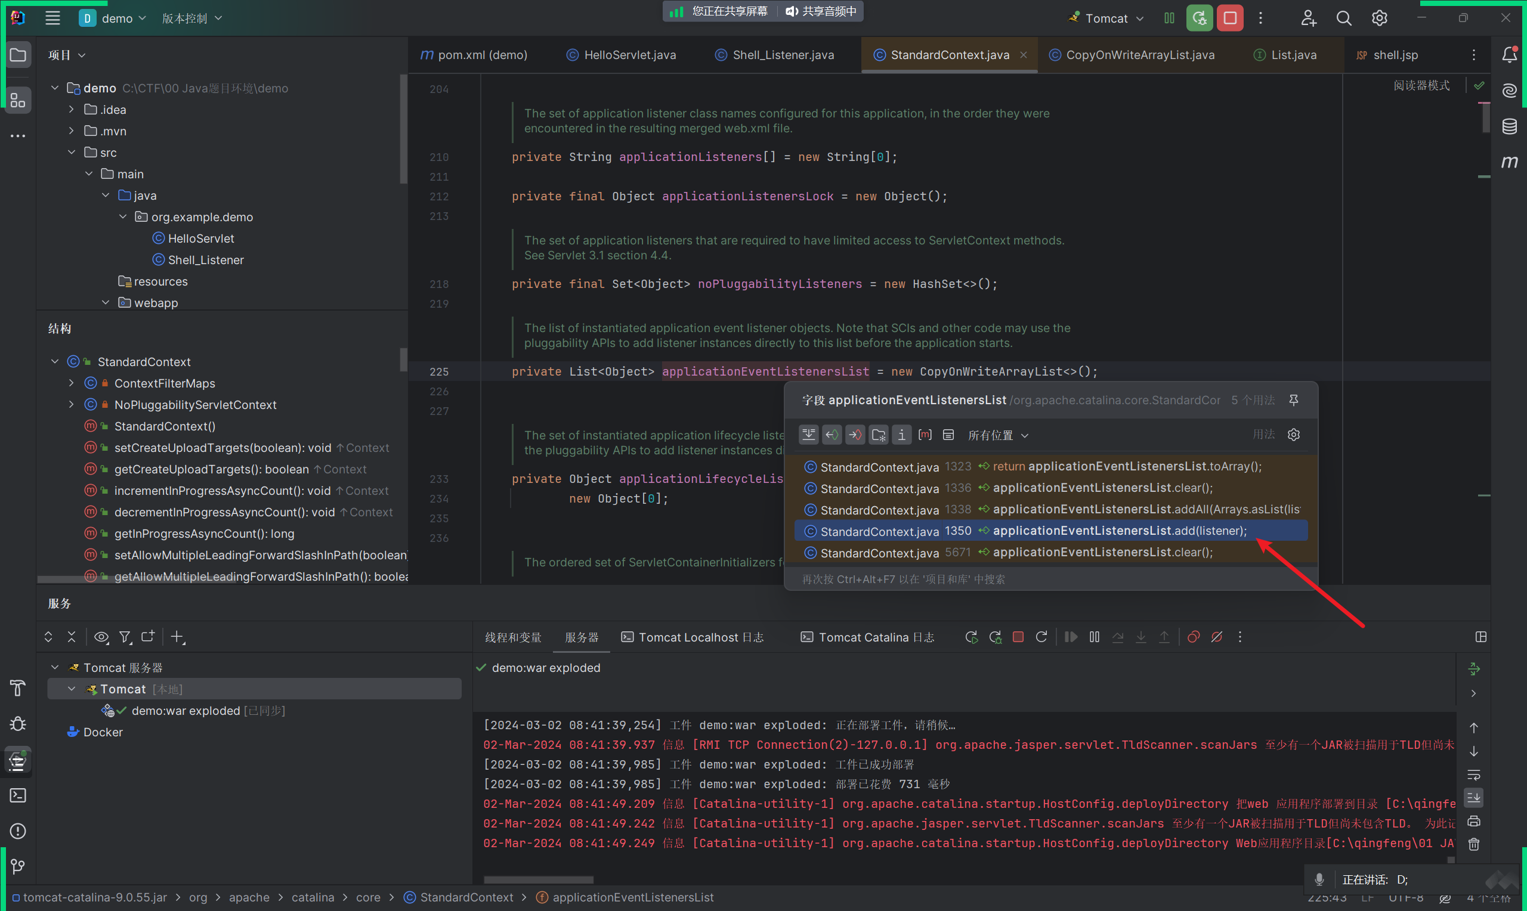Viewport: 1527px width, 911px height.
Task: Open the demo project dropdown
Action: coord(113,18)
